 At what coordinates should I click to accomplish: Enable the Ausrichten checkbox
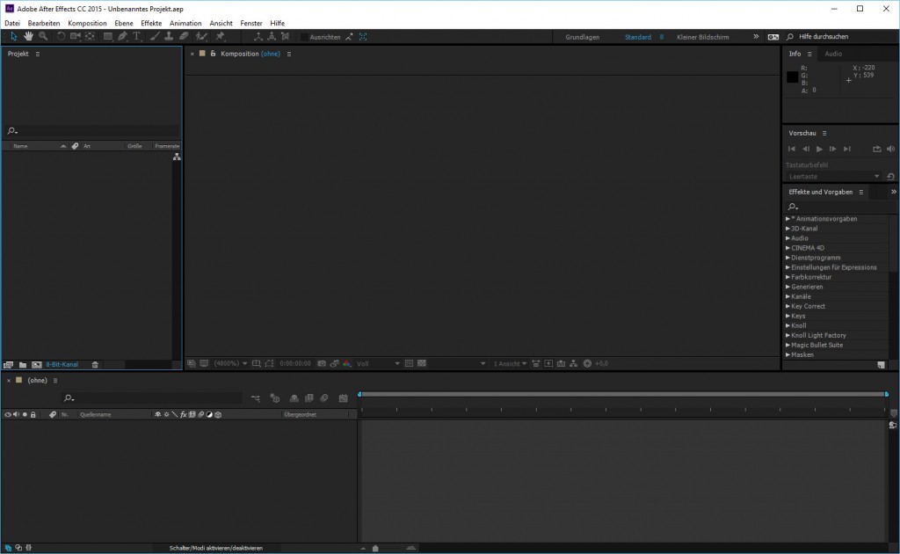tap(304, 37)
